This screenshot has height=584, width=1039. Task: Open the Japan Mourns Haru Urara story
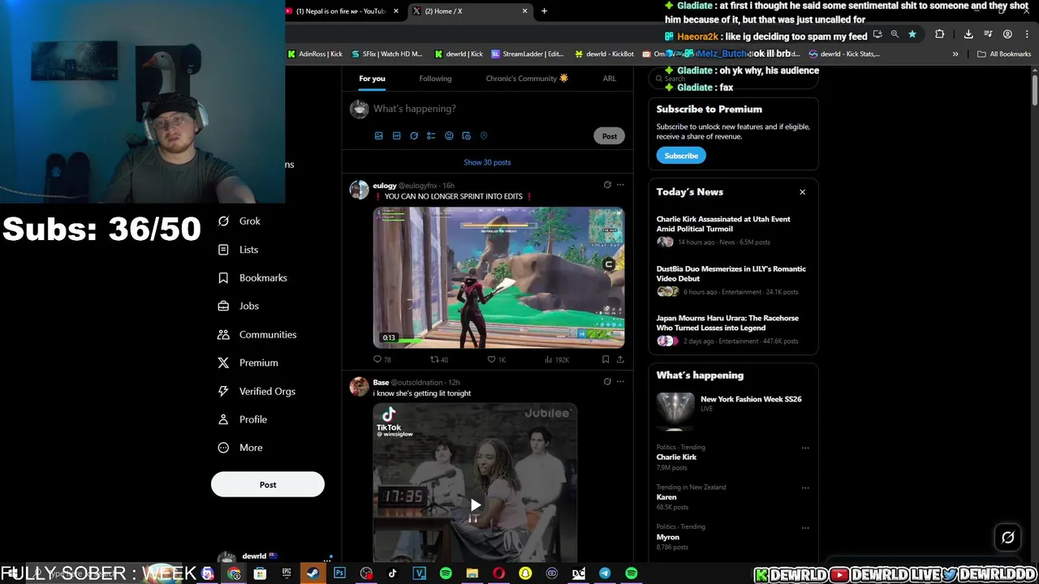click(x=733, y=329)
